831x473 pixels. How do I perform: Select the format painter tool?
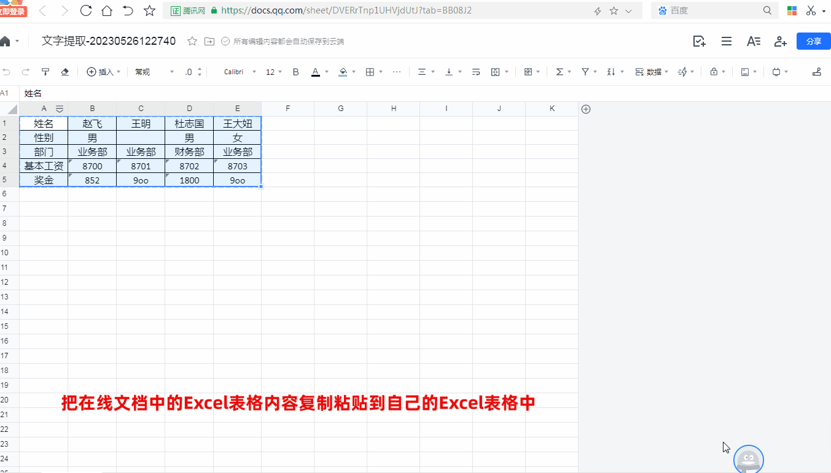tap(45, 72)
